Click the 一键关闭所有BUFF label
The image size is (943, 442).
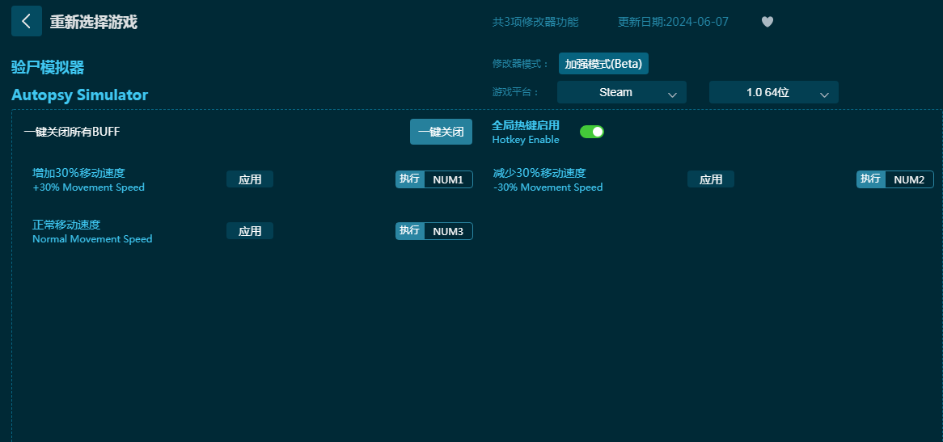click(x=71, y=132)
